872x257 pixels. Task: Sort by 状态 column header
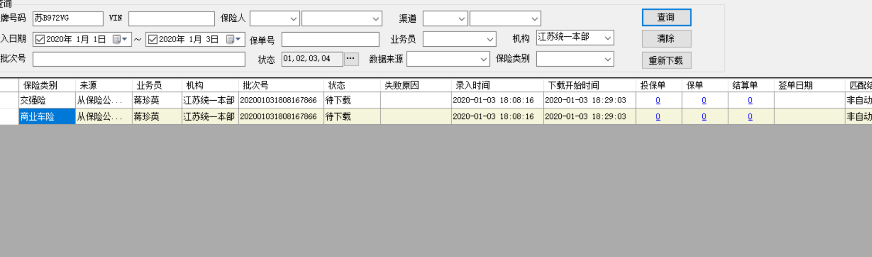click(x=352, y=85)
